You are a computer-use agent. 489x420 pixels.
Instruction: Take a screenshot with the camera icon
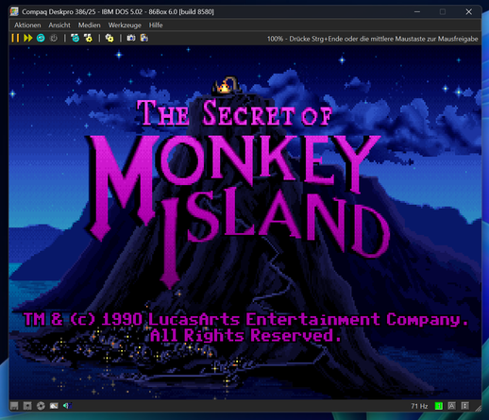coord(131,38)
